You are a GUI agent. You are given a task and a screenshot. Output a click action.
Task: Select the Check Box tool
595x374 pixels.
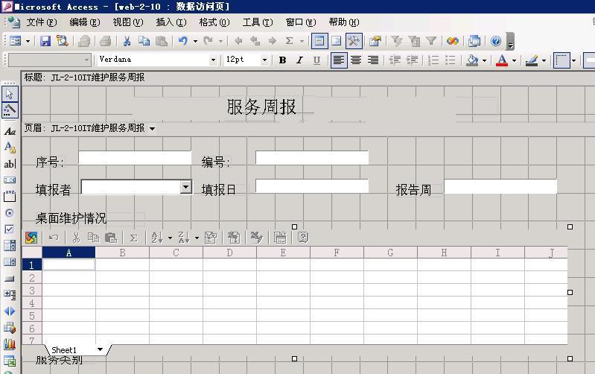click(10, 229)
